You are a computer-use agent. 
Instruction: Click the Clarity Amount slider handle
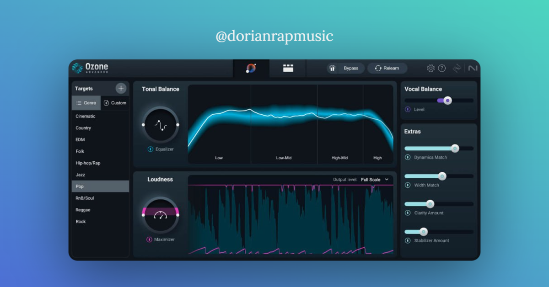click(x=430, y=204)
